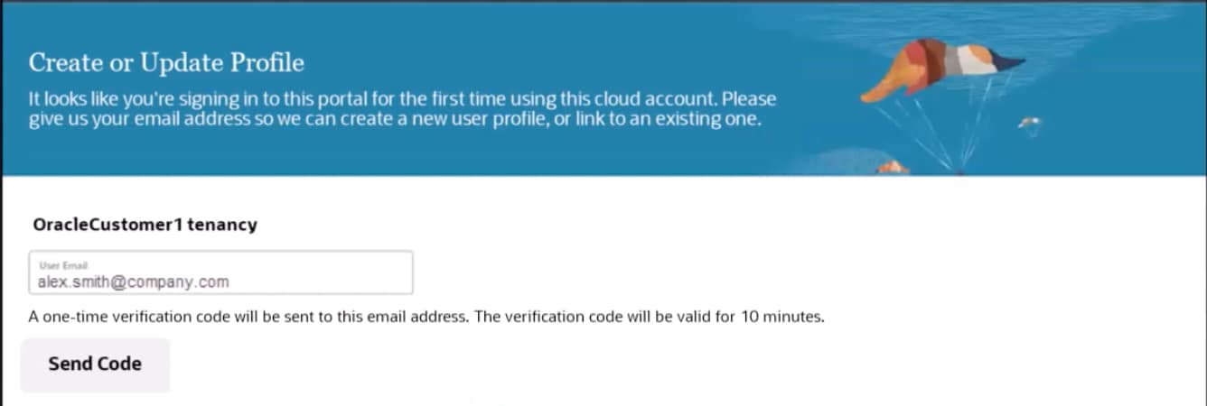
Task: Select the 'Create or Update Profile' heading
Action: click(x=166, y=63)
